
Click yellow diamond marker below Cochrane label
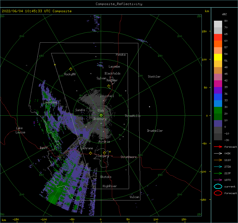click(90, 153)
